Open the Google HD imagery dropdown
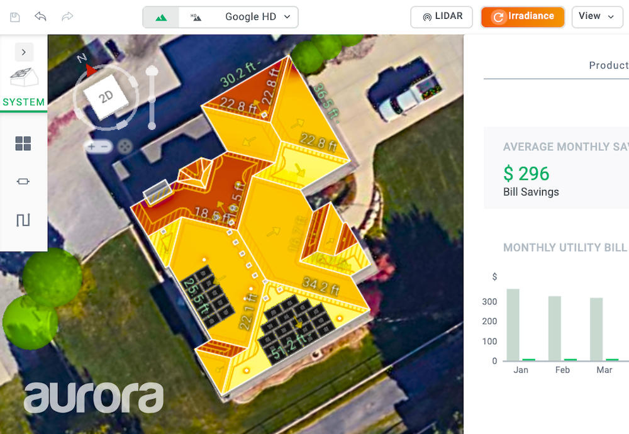 point(257,17)
